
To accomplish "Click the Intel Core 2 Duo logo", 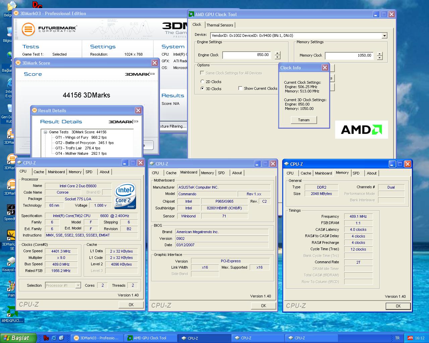I will click(x=125, y=196).
